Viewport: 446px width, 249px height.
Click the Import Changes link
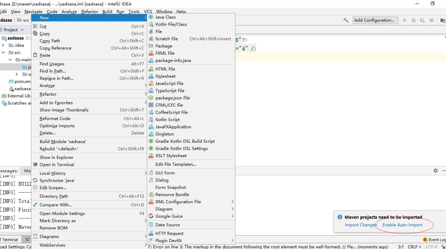click(361, 225)
